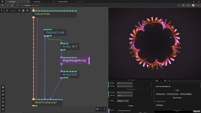
Task: Open options dots next to Old Max
Action: click(152, 86)
